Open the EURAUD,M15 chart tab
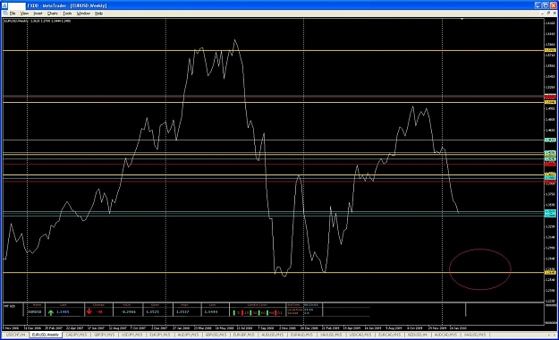 (302, 335)
